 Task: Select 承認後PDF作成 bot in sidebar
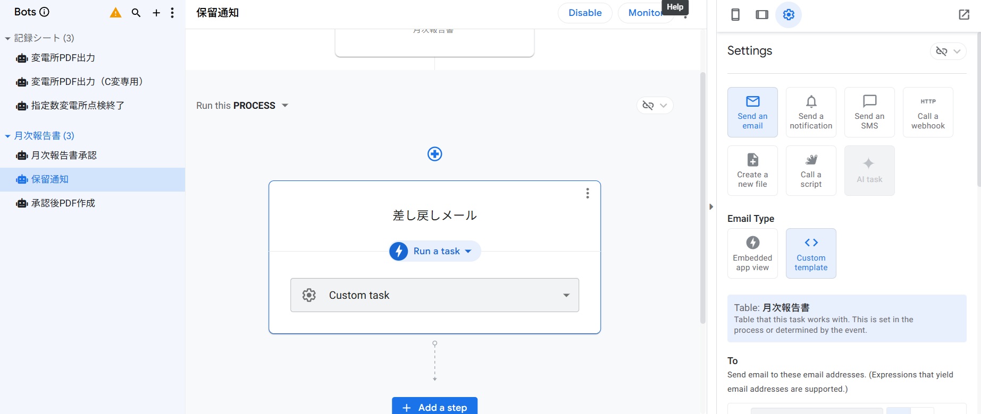coord(63,203)
